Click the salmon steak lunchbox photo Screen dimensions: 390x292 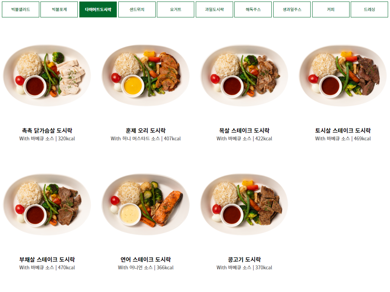145,205
